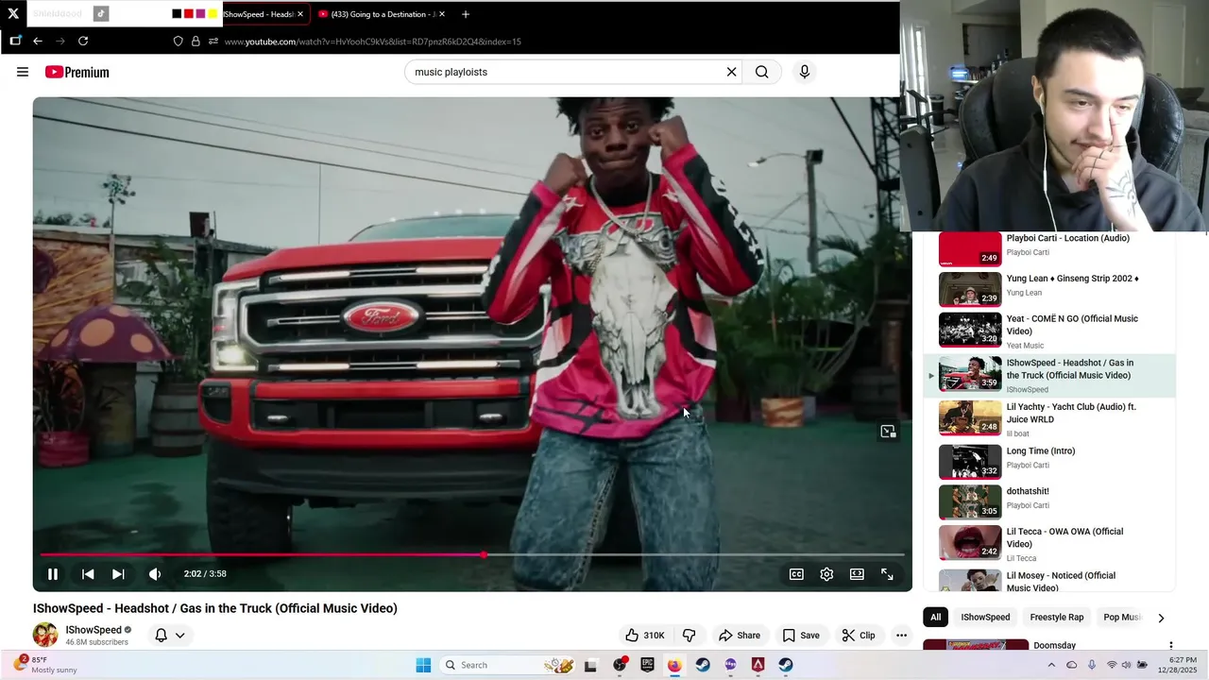This screenshot has height=680, width=1209.
Task: Play Playboi Carti Location from playlist
Action: (x=1048, y=248)
